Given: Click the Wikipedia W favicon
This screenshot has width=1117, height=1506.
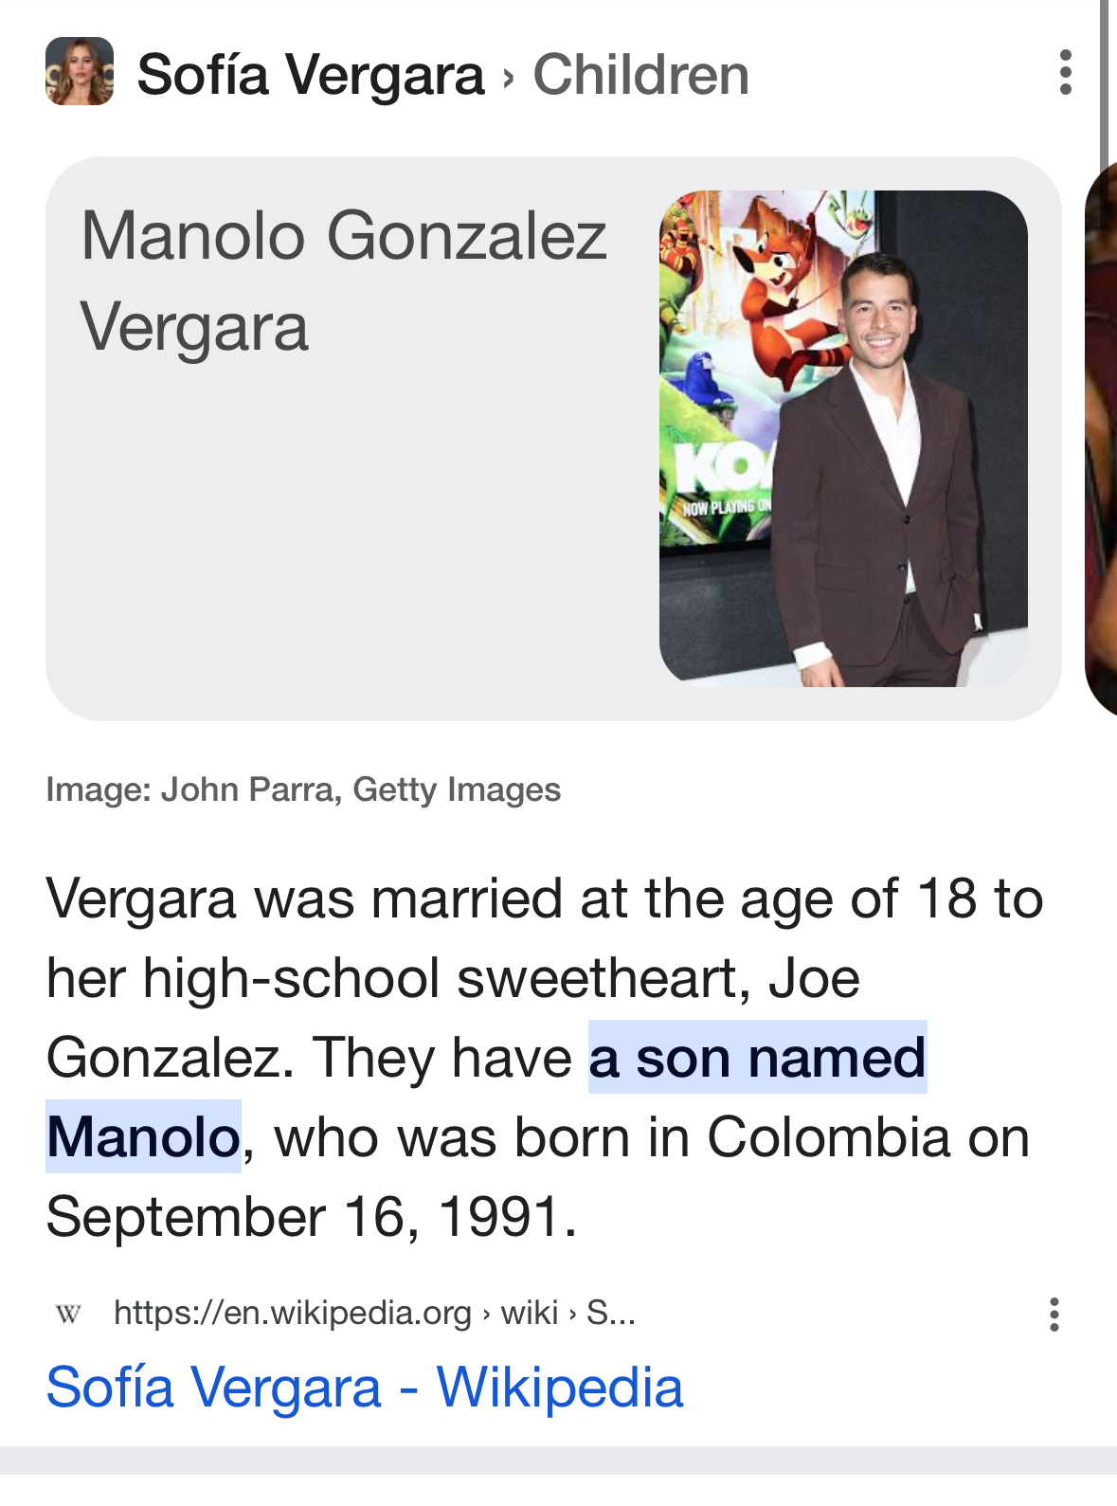Looking at the screenshot, I should 68,1314.
